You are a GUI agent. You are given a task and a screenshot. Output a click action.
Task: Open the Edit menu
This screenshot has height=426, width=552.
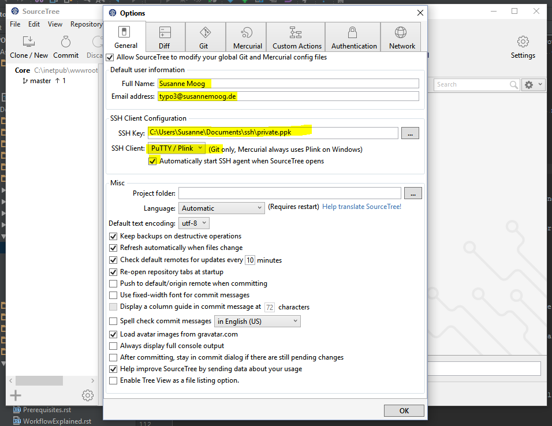click(34, 24)
